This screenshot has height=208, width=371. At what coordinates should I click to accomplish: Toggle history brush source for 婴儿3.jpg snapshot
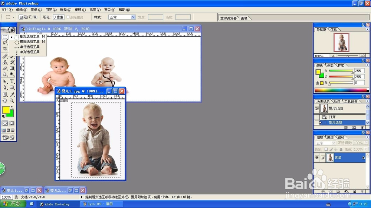[317, 108]
